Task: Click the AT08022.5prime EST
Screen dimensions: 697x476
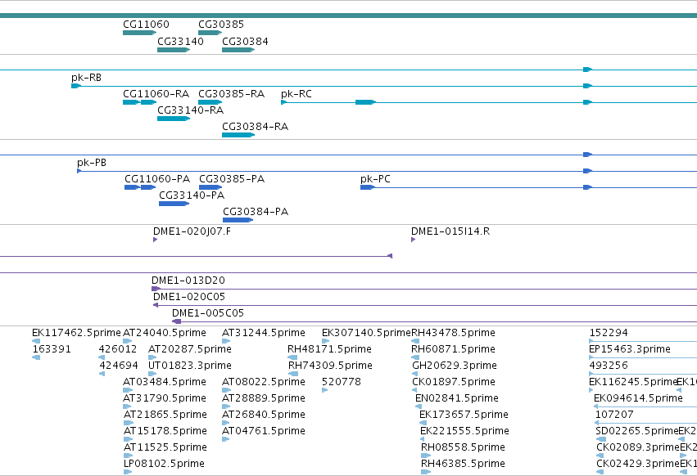Action: (226, 391)
